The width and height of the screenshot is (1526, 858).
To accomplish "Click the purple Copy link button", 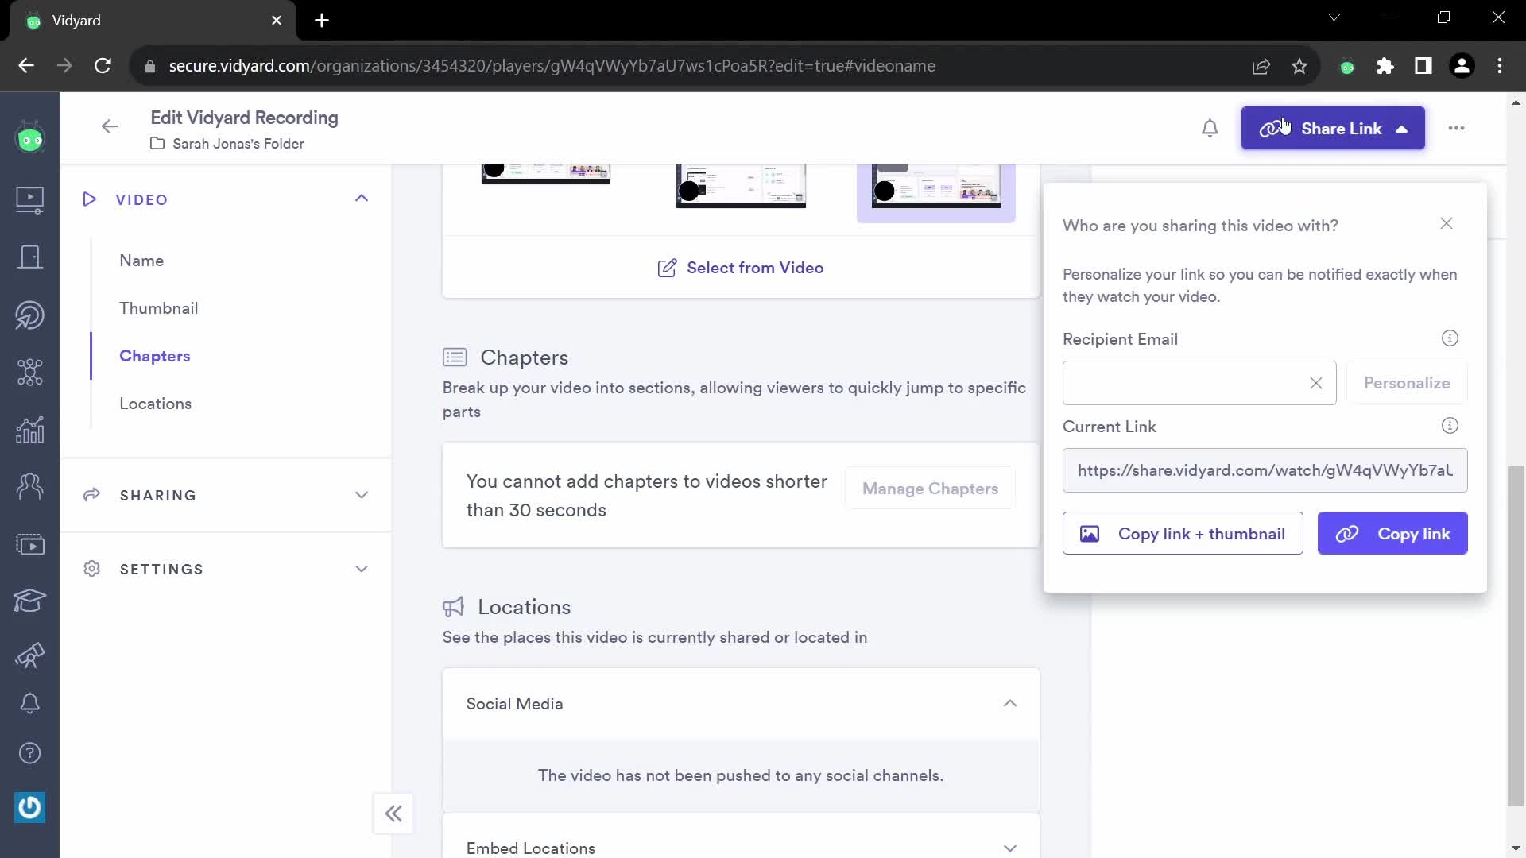I will coord(1392,534).
